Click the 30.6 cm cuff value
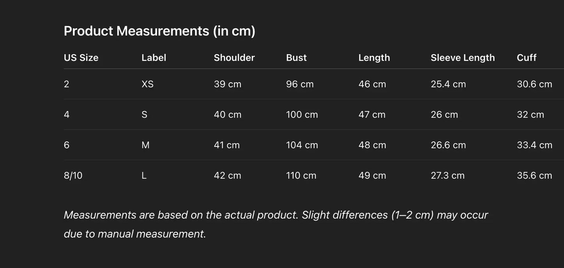Viewport: 564px width, 268px height. pyautogui.click(x=534, y=84)
